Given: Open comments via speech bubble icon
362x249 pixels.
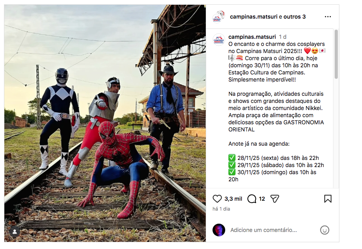Looking at the screenshot, I should coord(252,199).
